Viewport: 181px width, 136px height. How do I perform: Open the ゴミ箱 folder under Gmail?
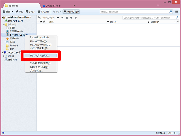(12, 42)
